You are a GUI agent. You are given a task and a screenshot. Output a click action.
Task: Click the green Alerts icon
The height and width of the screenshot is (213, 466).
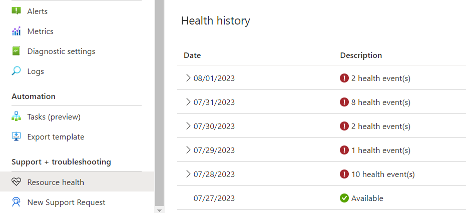(16, 11)
